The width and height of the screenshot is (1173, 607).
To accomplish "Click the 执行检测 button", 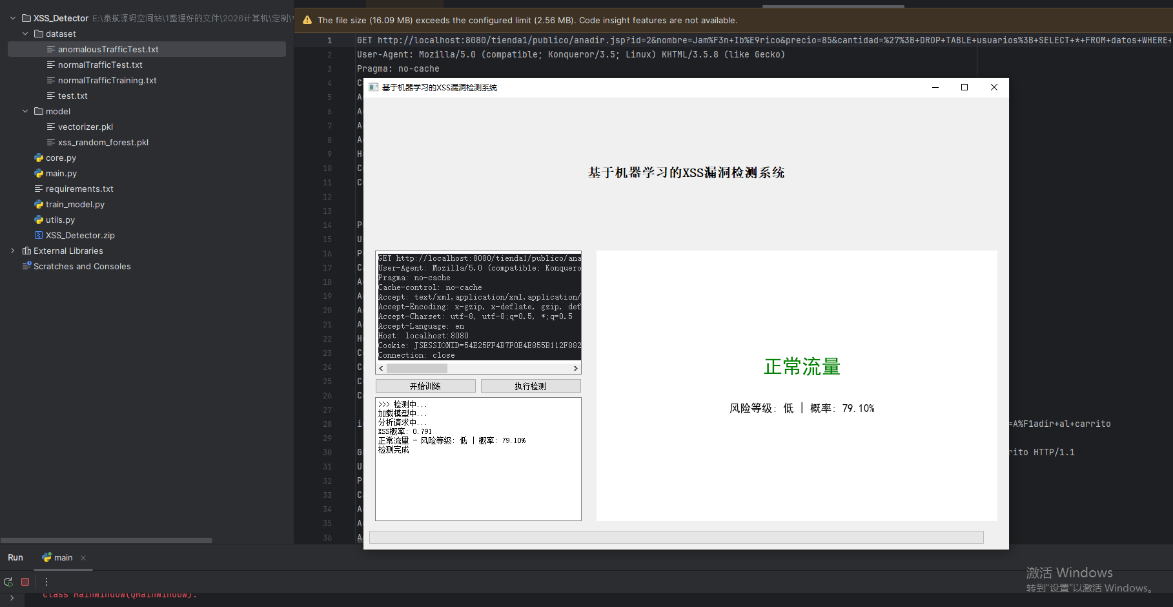I will pos(531,386).
